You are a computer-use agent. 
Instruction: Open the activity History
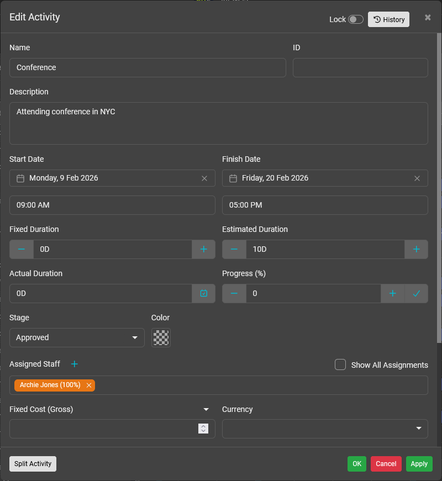(389, 19)
